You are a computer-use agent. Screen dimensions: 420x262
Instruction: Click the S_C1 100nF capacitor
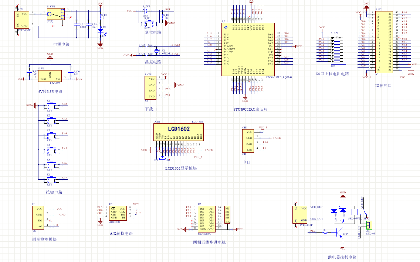[x=77, y=25]
